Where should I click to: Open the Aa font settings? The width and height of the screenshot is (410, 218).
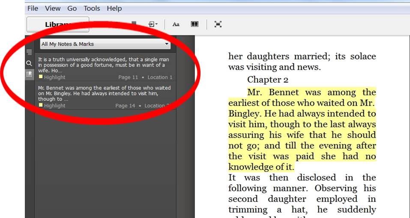[176, 24]
